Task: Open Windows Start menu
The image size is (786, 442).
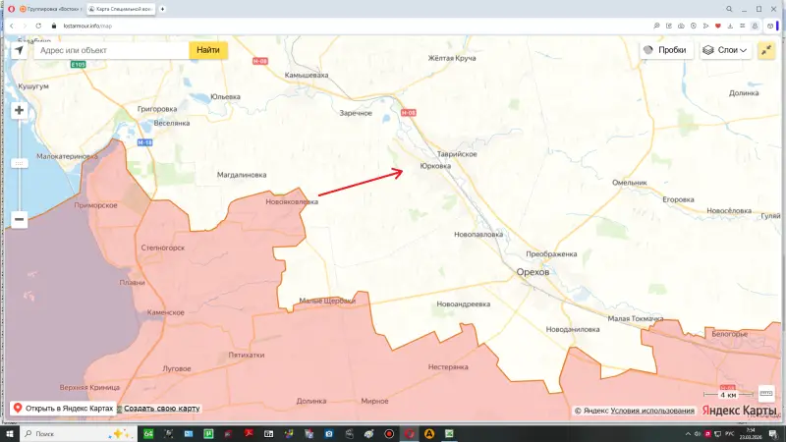Action: (x=9, y=433)
